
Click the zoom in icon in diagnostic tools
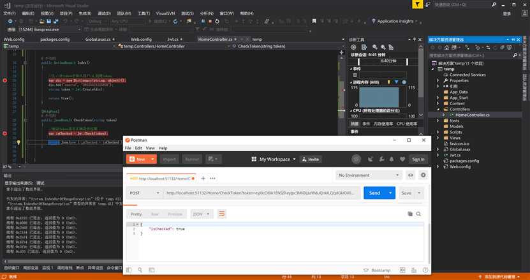(x=375, y=47)
